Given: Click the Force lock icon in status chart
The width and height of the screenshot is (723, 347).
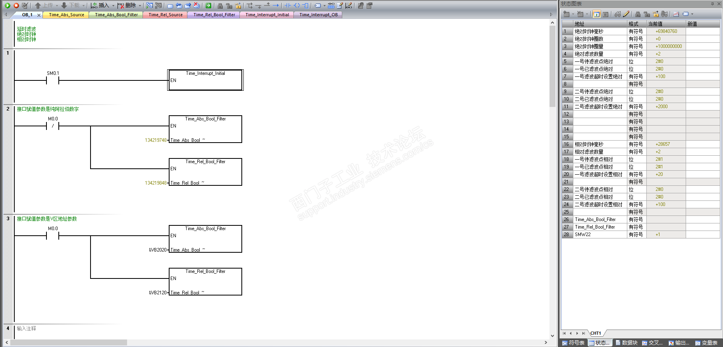Looking at the screenshot, I should 638,14.
